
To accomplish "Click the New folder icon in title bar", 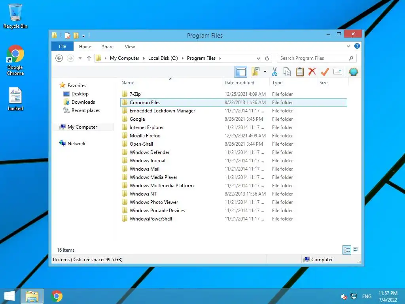I will (76, 35).
